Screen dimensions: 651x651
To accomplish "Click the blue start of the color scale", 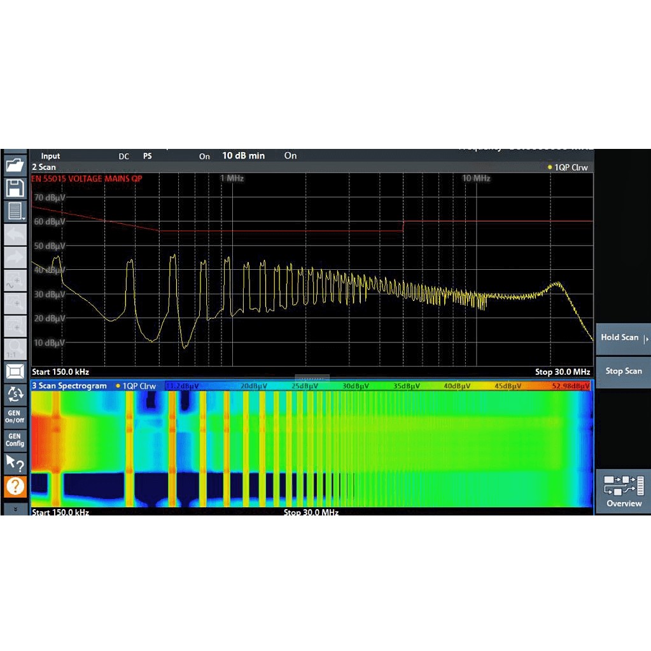I will click(x=182, y=386).
